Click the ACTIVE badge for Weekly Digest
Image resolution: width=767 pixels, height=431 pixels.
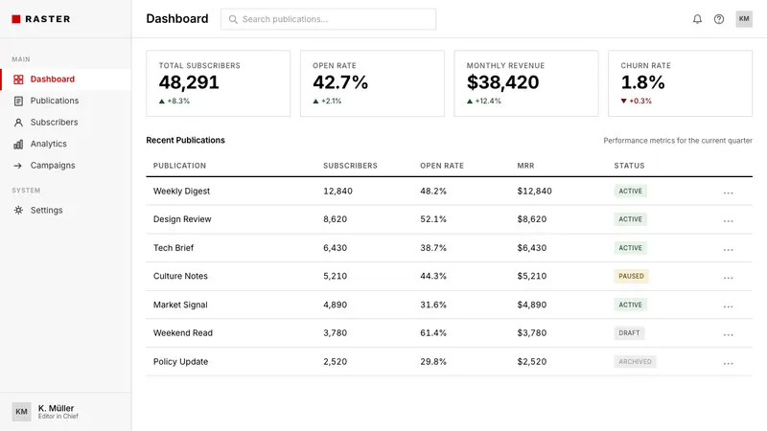630,191
